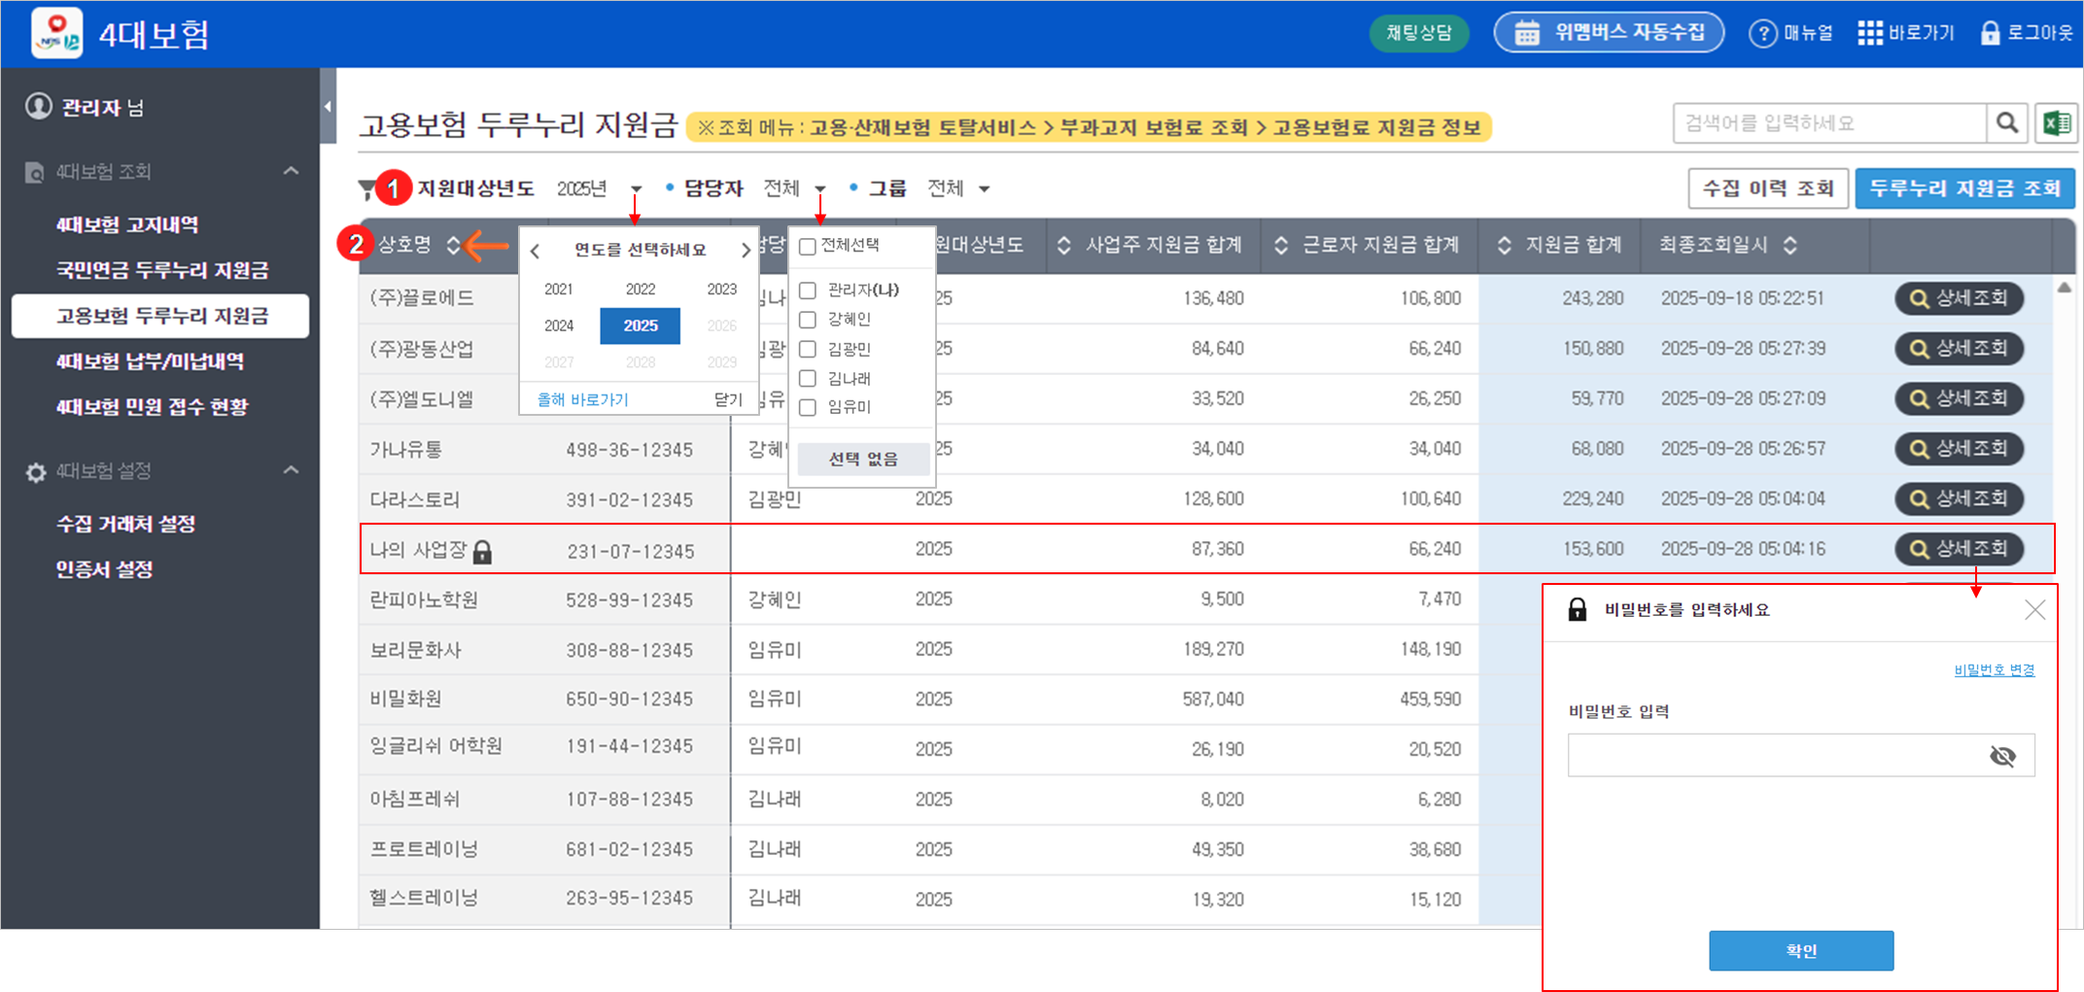This screenshot has width=2084, height=992.
Task: Open 4대보험 납부/미납내역 menu
Action: tap(150, 361)
